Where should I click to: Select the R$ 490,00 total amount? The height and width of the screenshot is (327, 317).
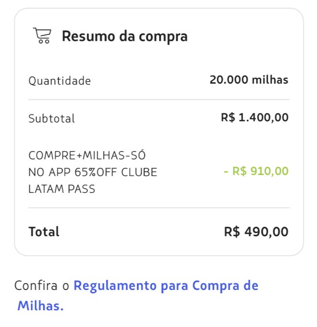(256, 232)
